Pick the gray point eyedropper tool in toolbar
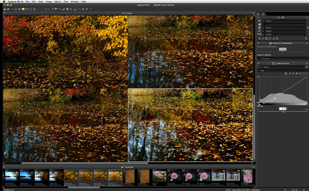This screenshot has width=309, height=191. tap(56, 9)
